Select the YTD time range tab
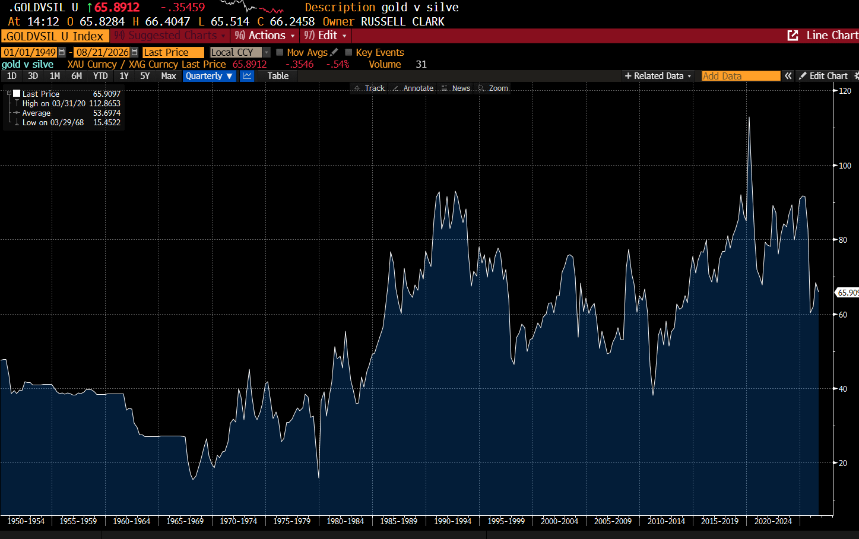 pyautogui.click(x=100, y=76)
